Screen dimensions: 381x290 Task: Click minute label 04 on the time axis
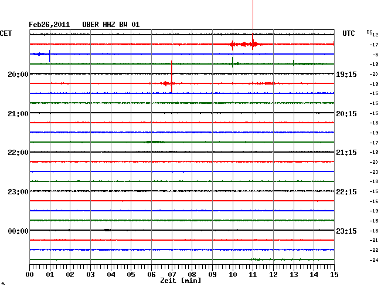[111, 274]
